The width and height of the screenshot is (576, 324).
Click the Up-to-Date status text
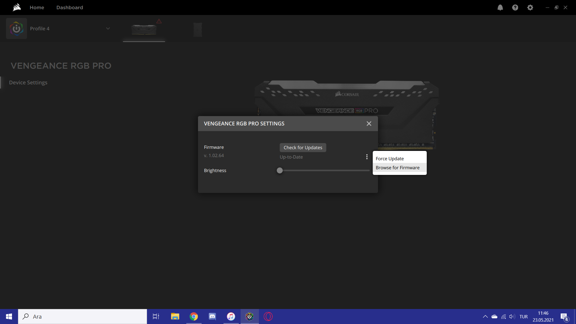(x=291, y=157)
